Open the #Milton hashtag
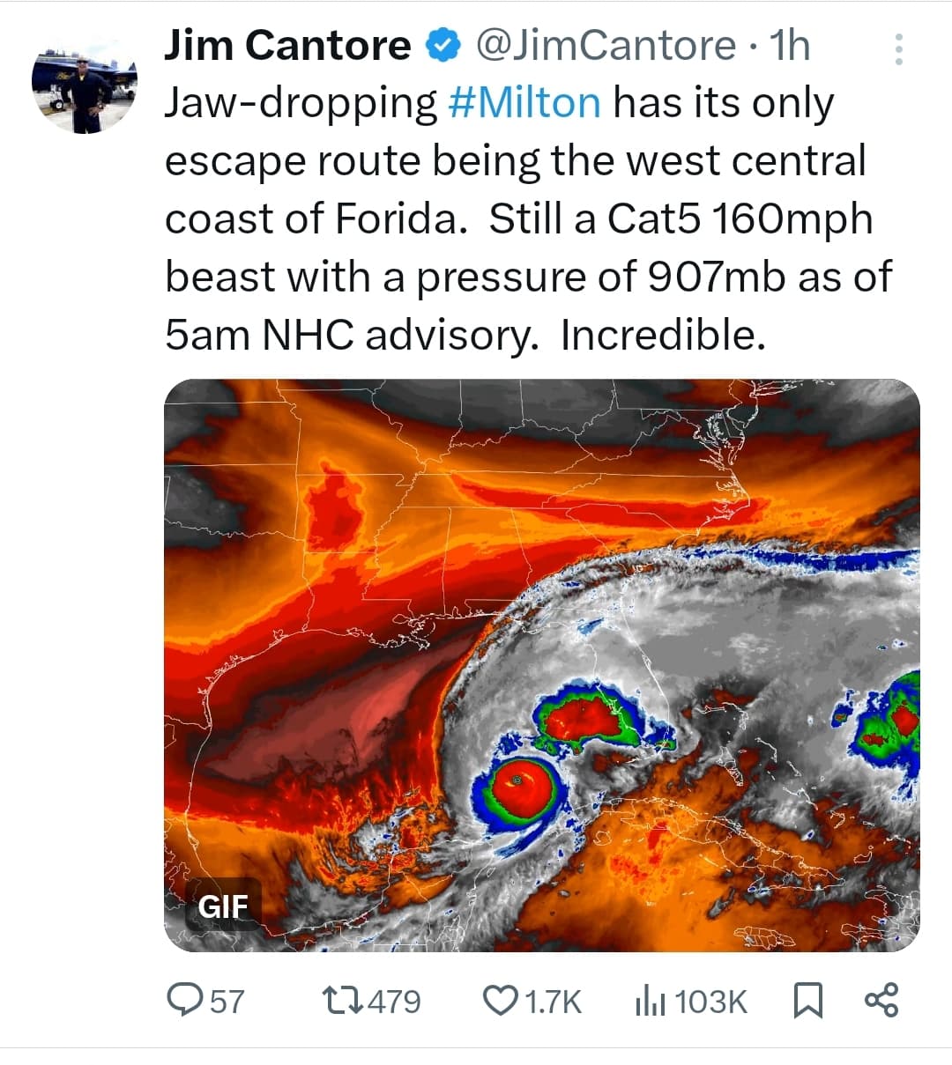This screenshot has height=1065, width=952. point(524,103)
